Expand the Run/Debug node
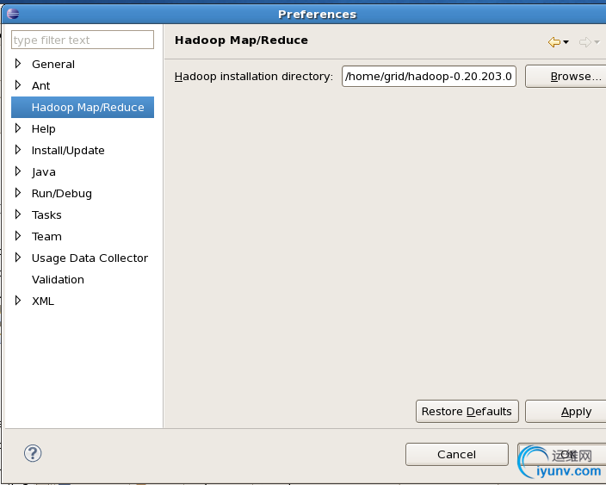Viewport: 606px width, 485px height. (x=18, y=193)
